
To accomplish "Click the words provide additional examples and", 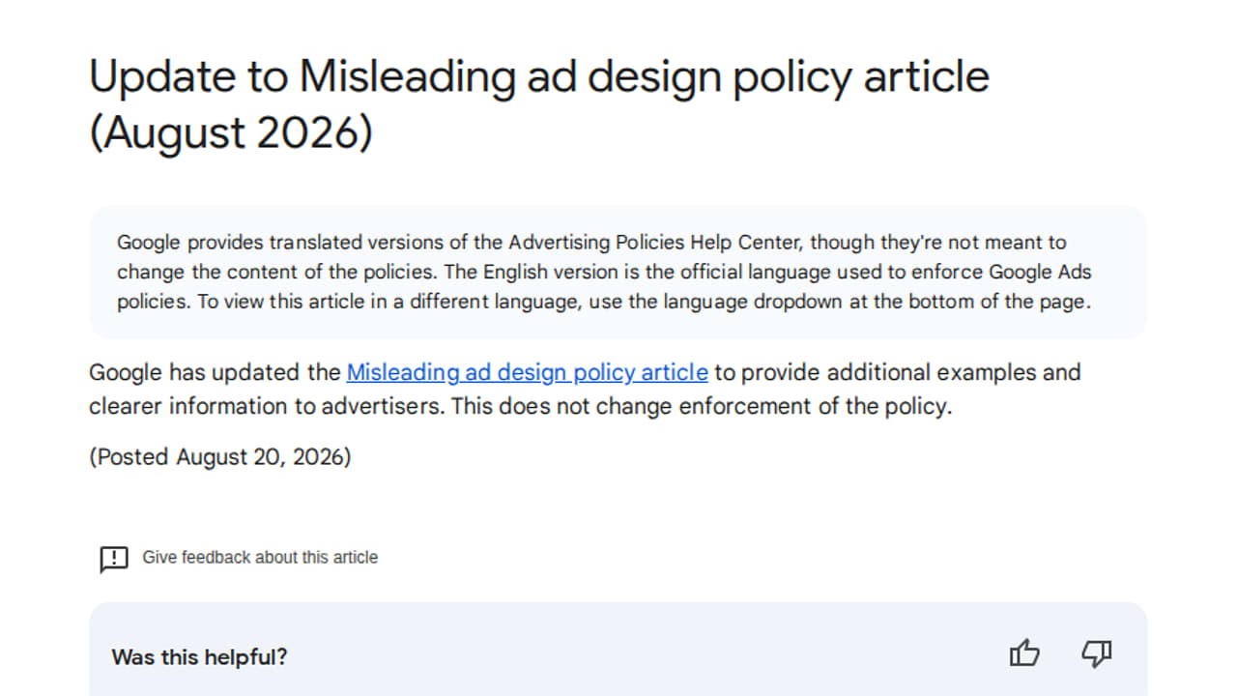I will pyautogui.click(x=911, y=372).
